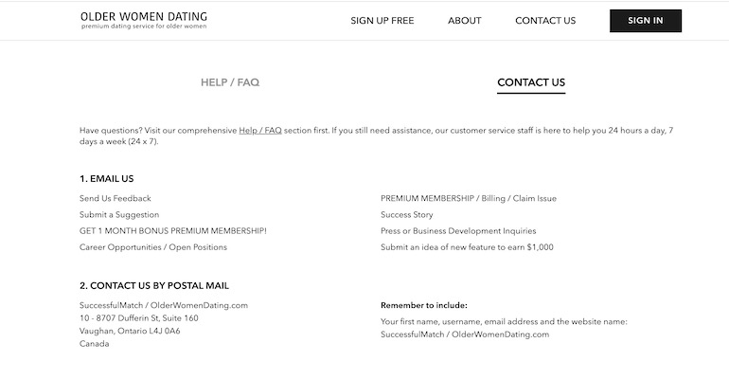Click Premium Membership / Billing / Claim Issue

469,199
